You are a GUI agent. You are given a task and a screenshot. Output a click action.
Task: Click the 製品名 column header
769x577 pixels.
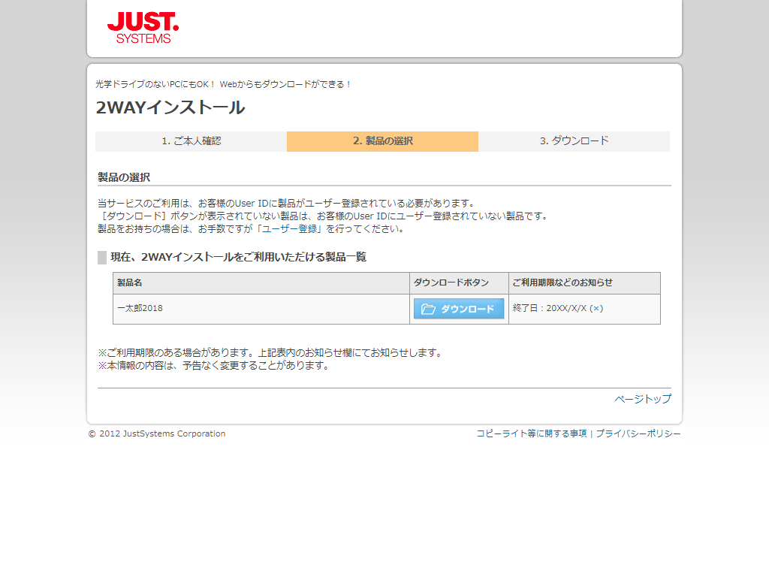261,283
